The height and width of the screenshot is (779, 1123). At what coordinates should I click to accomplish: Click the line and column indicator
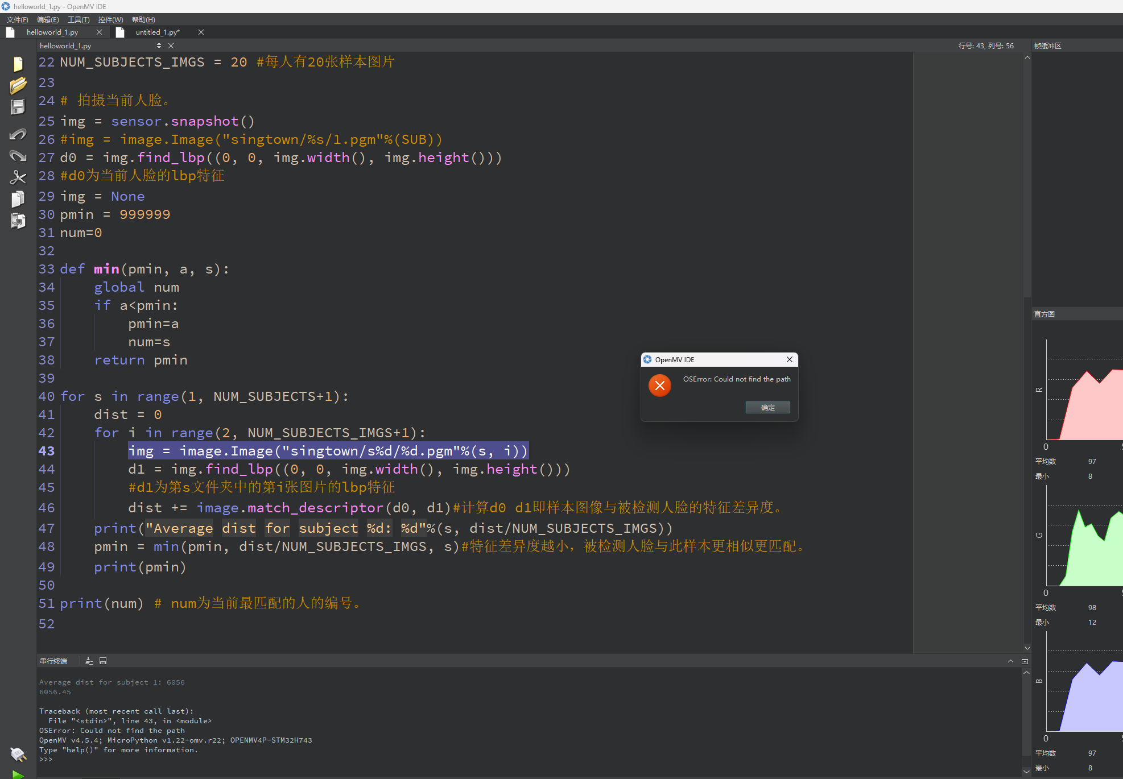[x=986, y=45]
